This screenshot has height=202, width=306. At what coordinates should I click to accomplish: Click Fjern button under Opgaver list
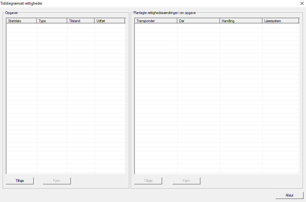(57, 181)
